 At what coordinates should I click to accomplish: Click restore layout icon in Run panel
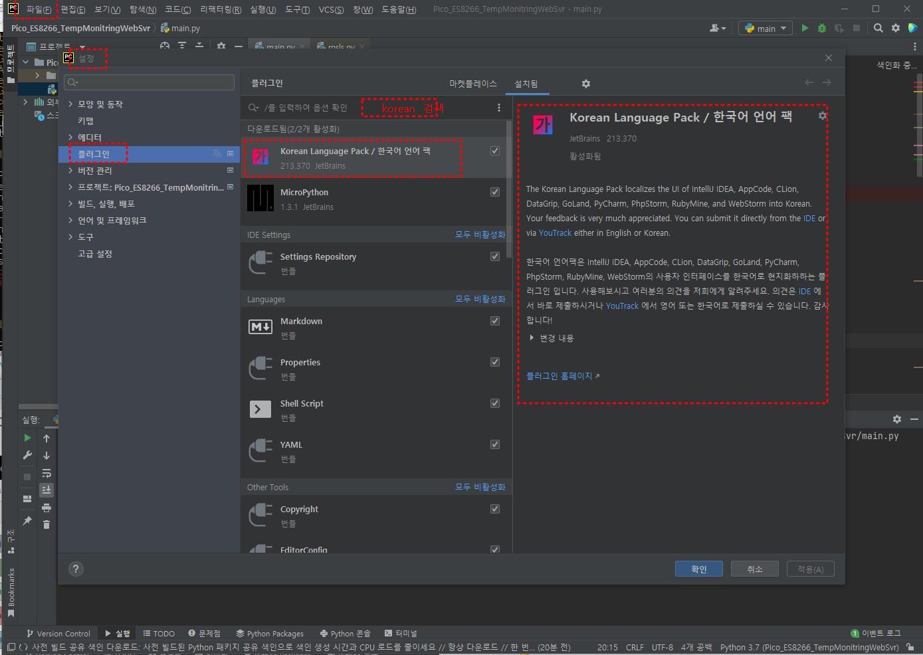point(27,499)
